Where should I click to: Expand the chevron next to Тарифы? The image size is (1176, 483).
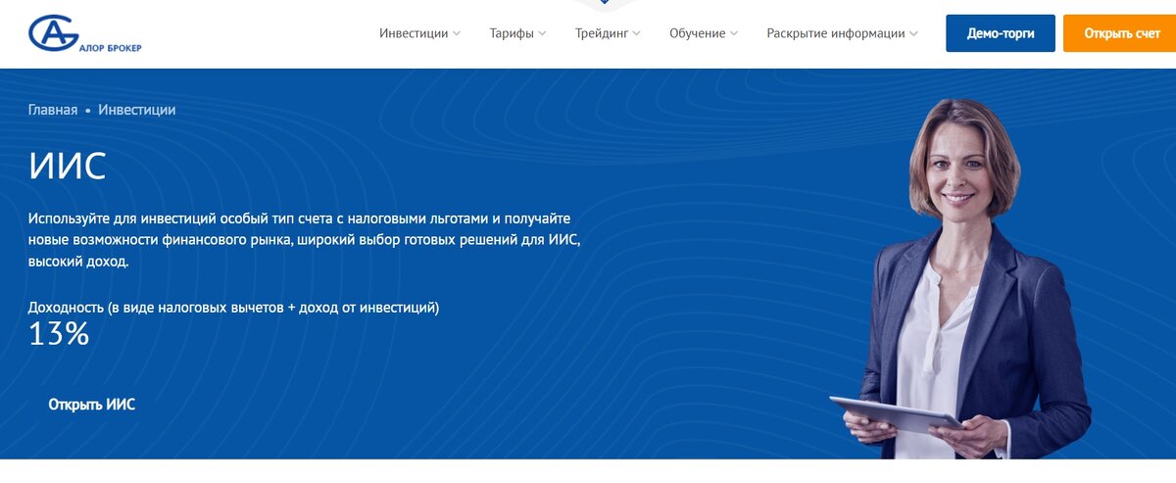542,33
